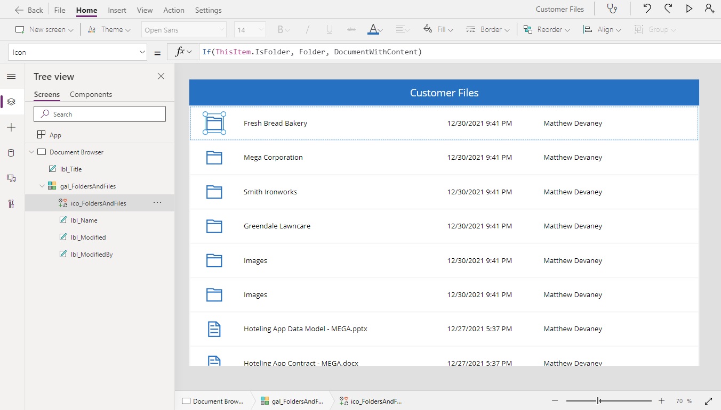This screenshot has width=721, height=410.
Task: Open the Insert pane from the left rail
Action: click(x=12, y=127)
